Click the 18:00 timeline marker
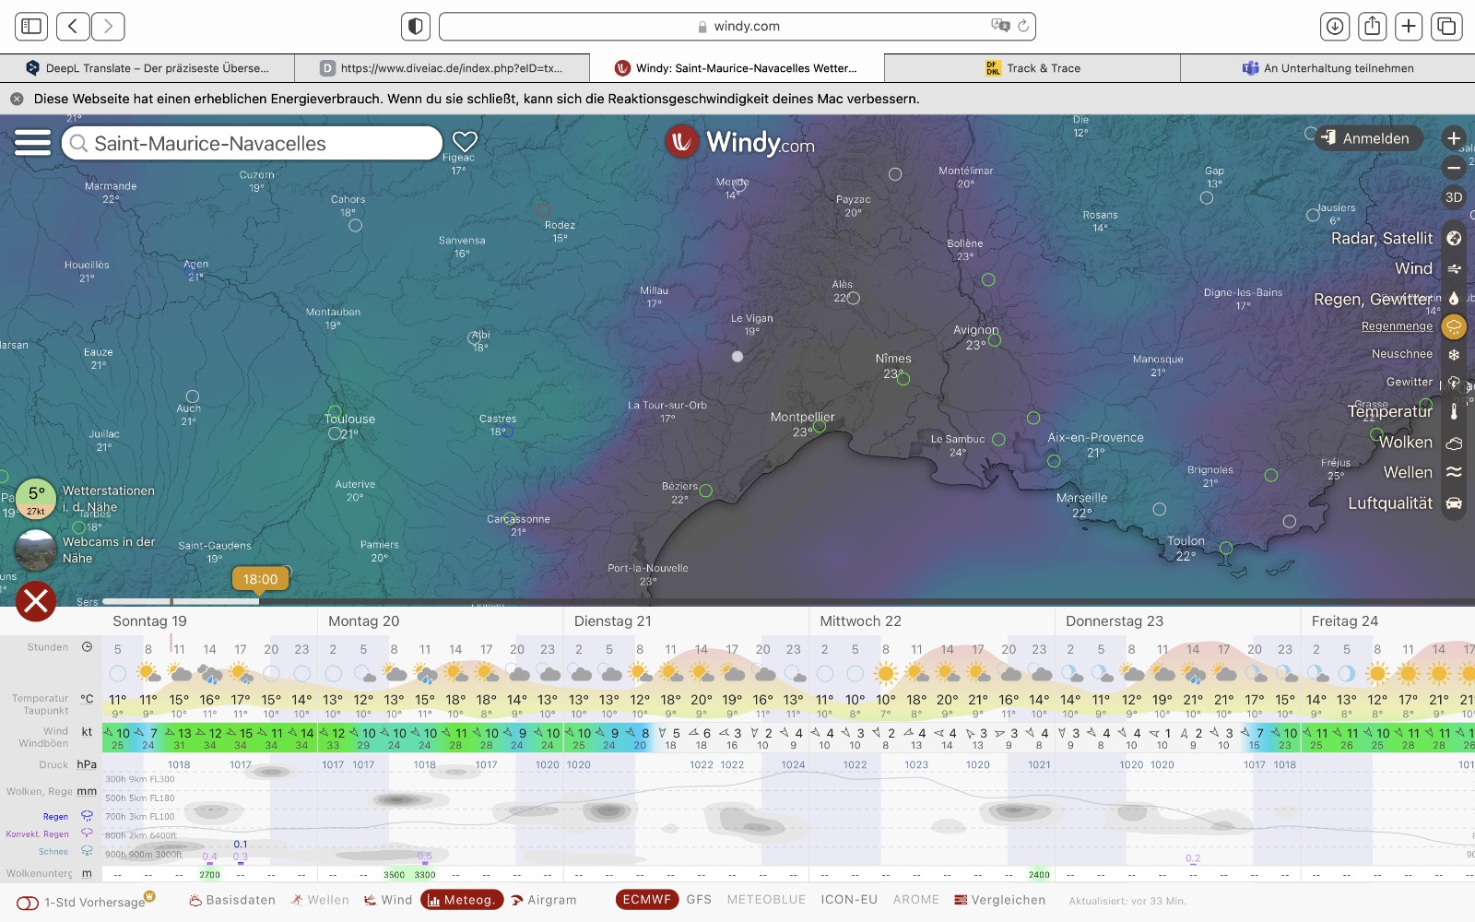 260,579
